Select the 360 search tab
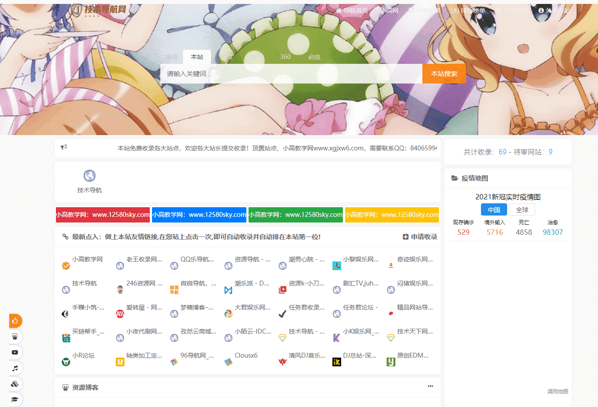The image size is (598, 407). coord(285,57)
